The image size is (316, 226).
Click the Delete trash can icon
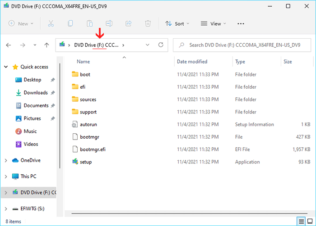click(148, 23)
